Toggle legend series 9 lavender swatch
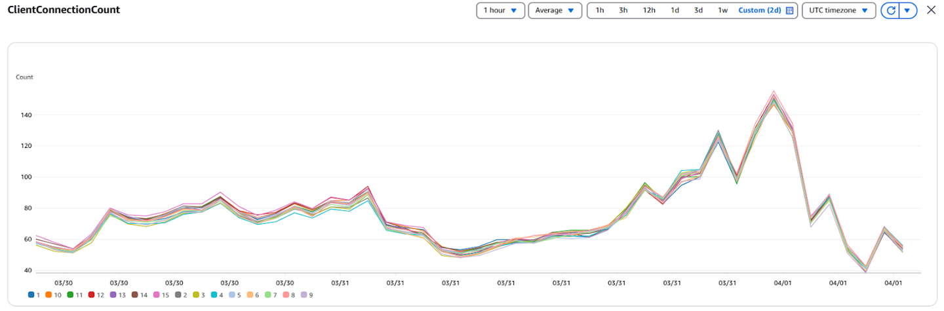 (304, 295)
